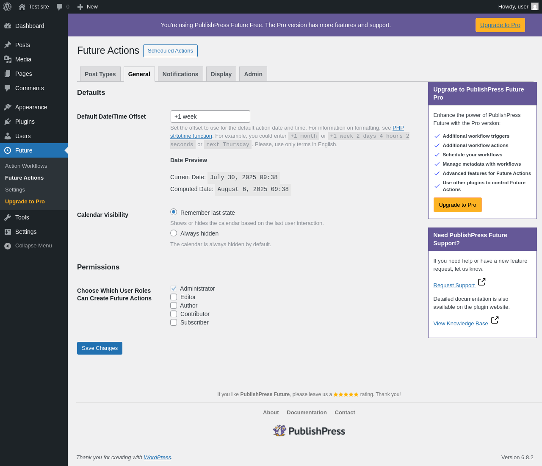Click the Contact footer link
Image resolution: width=542 pixels, height=466 pixels.
pos(345,413)
